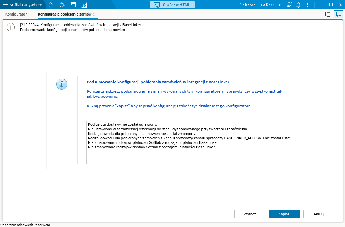Click Wstecz to go back
The height and width of the screenshot is (227, 345).
point(250,214)
